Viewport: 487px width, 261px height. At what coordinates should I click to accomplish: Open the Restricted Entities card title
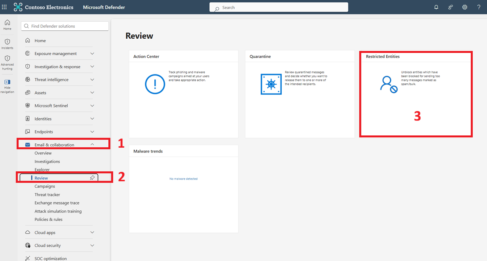pyautogui.click(x=383, y=56)
